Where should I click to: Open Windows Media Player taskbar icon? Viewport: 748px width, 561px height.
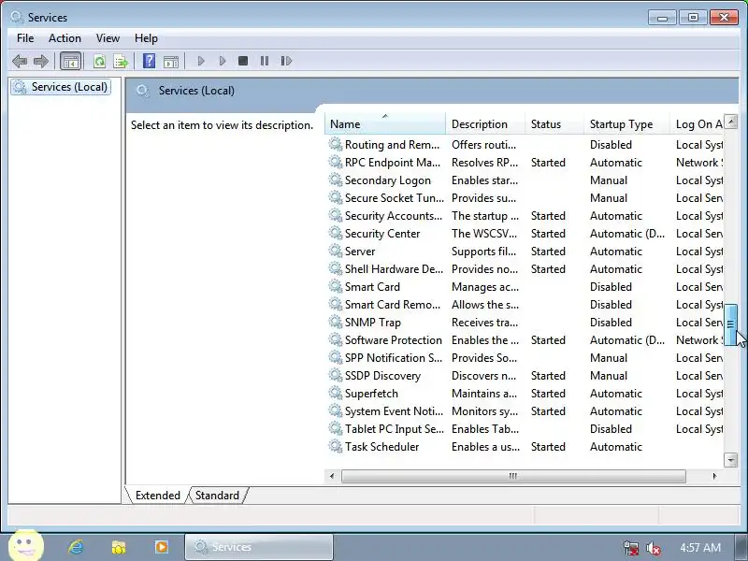click(161, 547)
